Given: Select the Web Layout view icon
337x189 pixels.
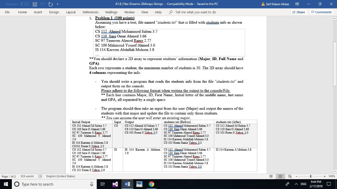Looking at the screenshot, I should tap(289, 176).
